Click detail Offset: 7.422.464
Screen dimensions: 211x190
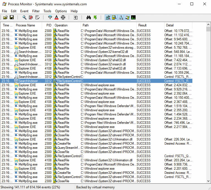tap(178, 60)
